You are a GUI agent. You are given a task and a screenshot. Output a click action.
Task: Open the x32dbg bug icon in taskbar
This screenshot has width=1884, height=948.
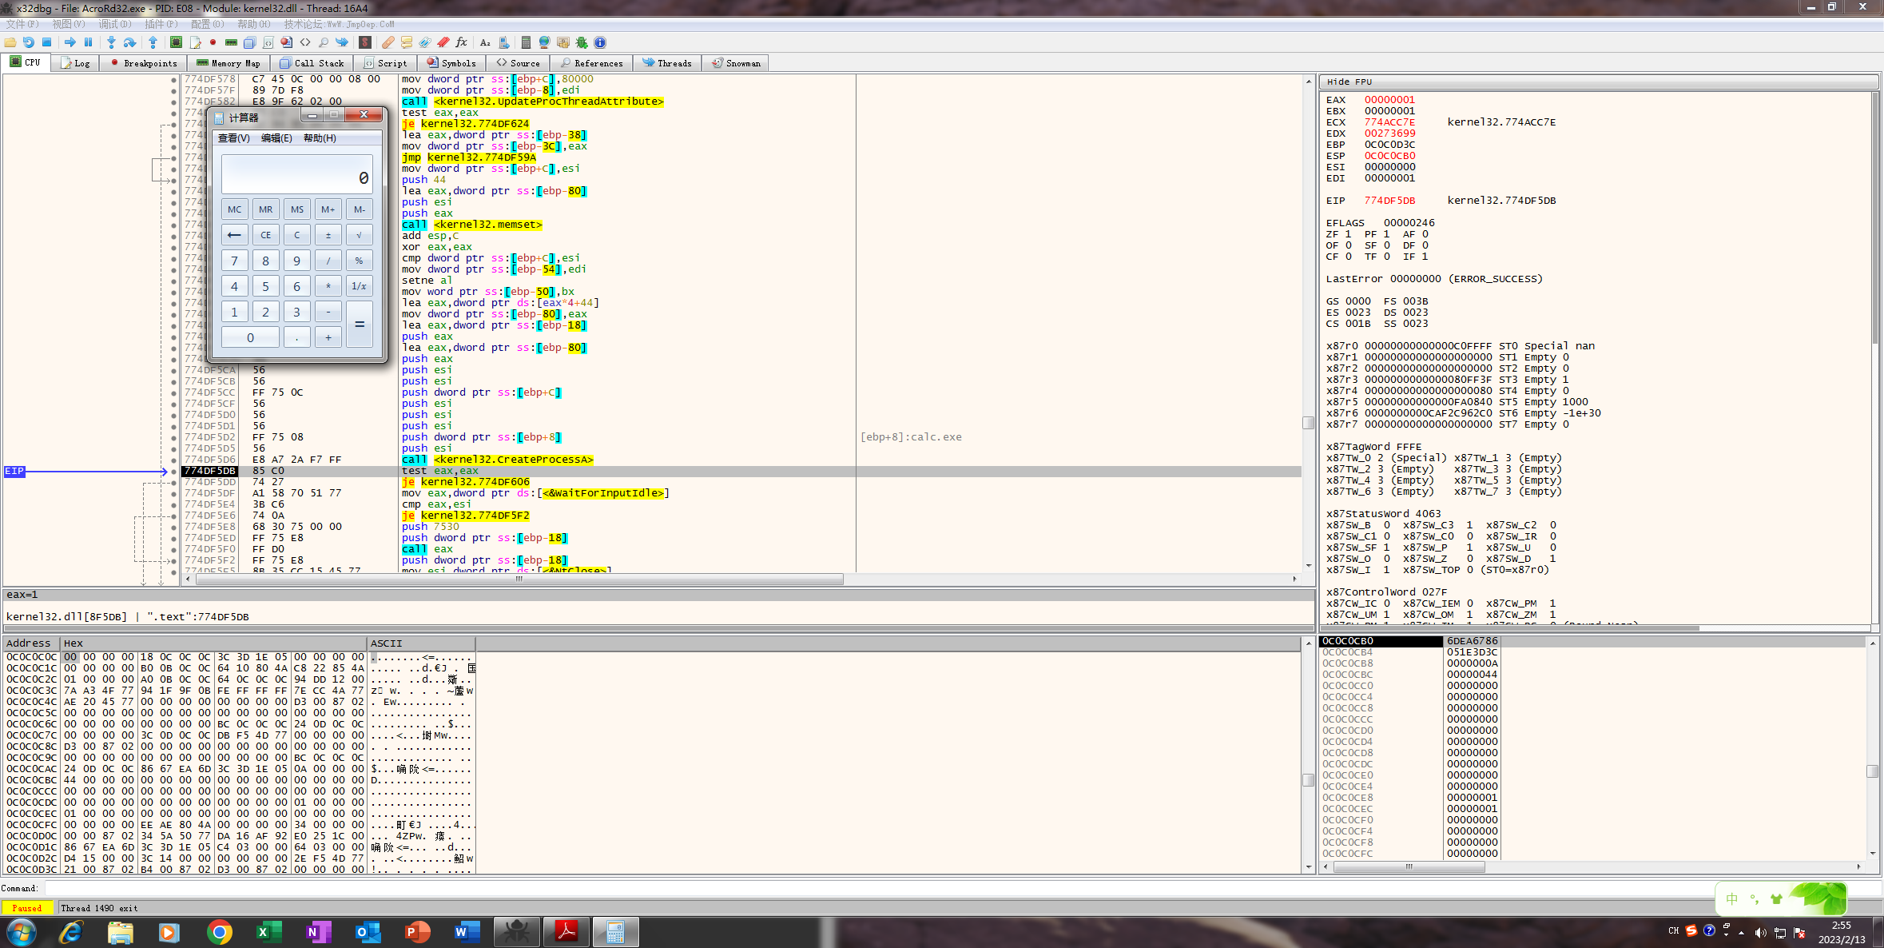(x=517, y=932)
